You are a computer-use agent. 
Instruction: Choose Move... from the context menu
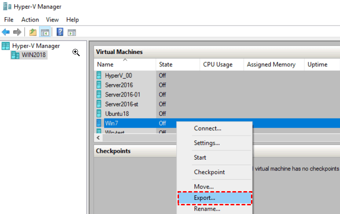[214, 186]
